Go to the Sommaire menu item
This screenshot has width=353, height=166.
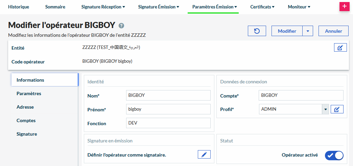55,7
